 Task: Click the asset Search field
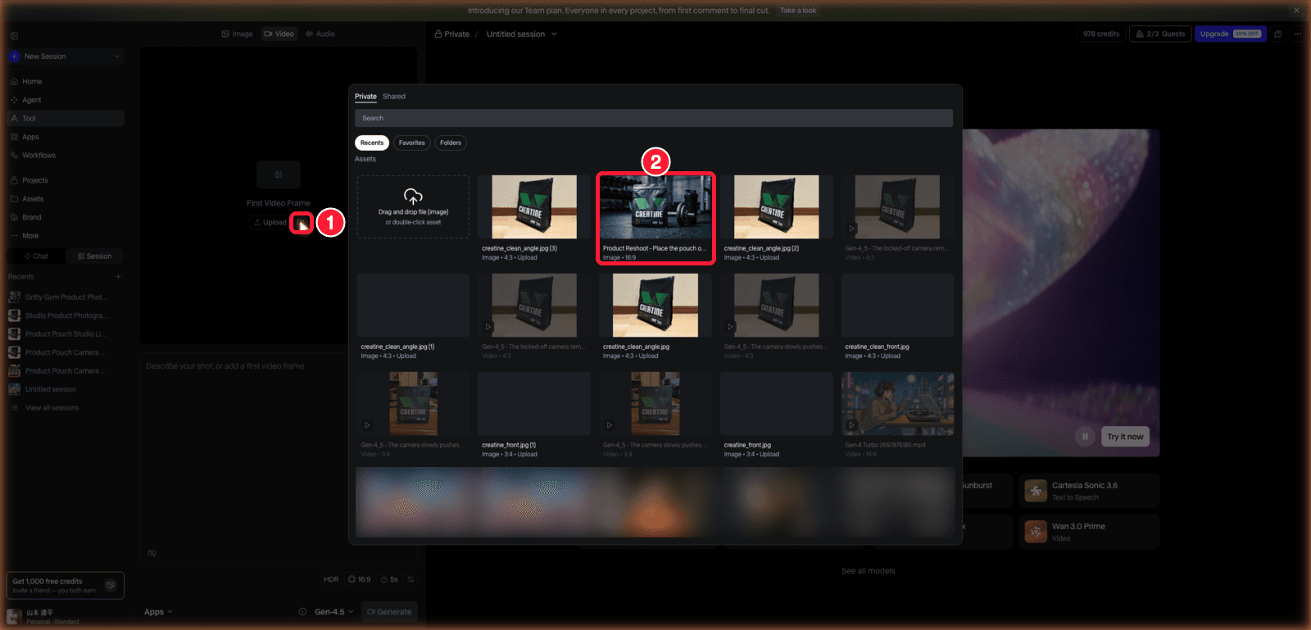(x=654, y=118)
